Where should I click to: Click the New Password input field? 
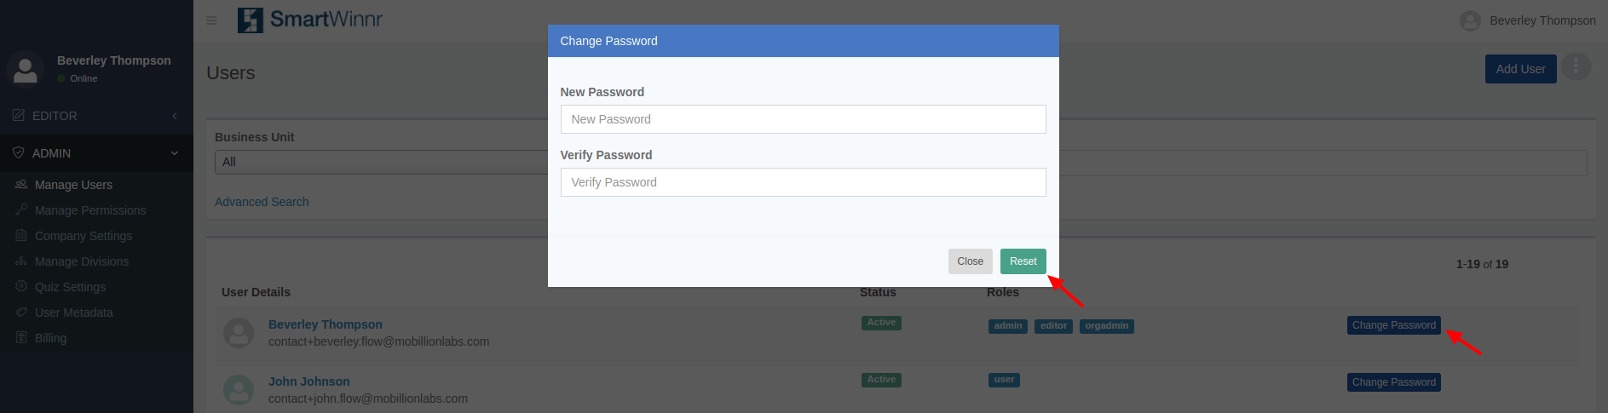point(803,119)
